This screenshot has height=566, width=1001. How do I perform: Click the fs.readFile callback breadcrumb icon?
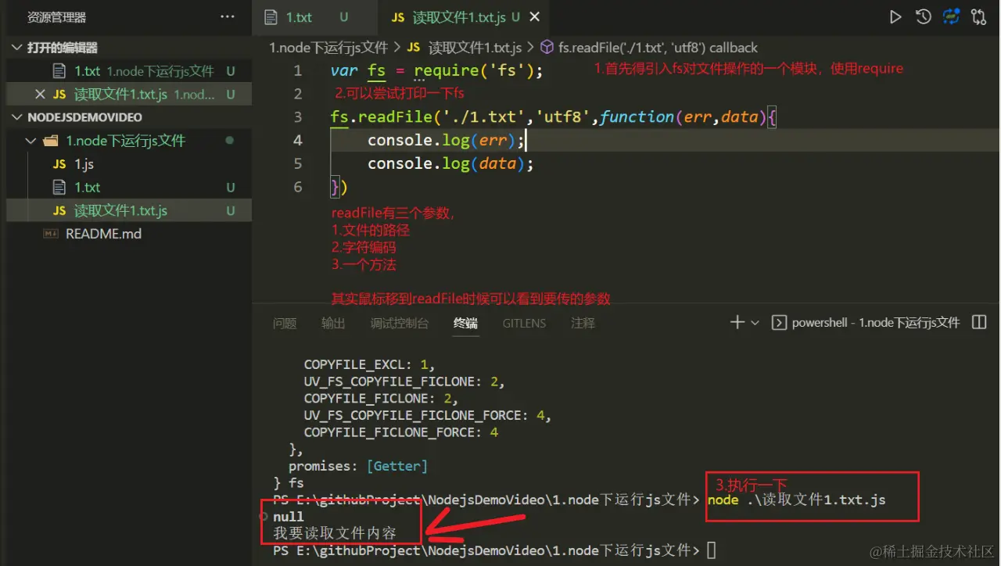click(x=547, y=47)
